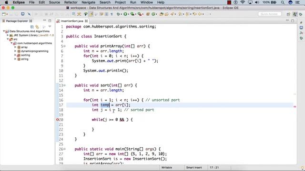
Task: Open macOS Spotlight search icon
Action: pos(283,2)
